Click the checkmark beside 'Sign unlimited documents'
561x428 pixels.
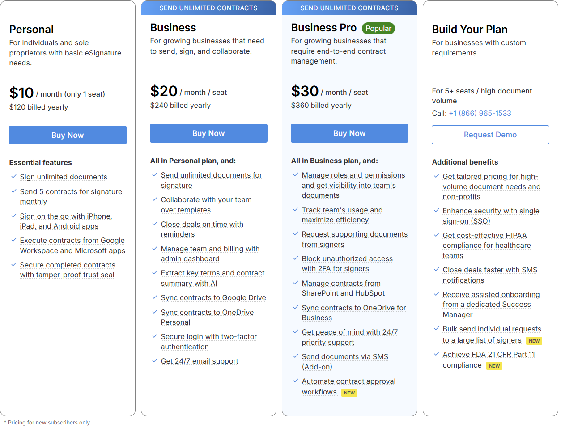13,177
